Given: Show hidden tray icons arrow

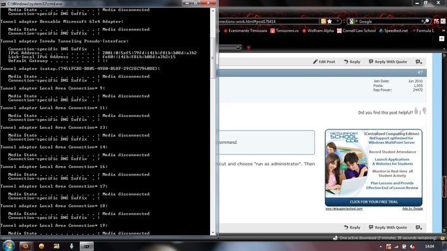Looking at the screenshot, I should coord(381,246).
